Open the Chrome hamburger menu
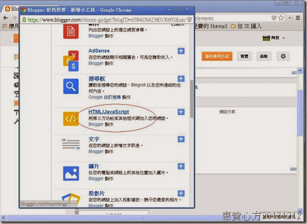The width and height of the screenshot is (307, 224). coord(298,18)
